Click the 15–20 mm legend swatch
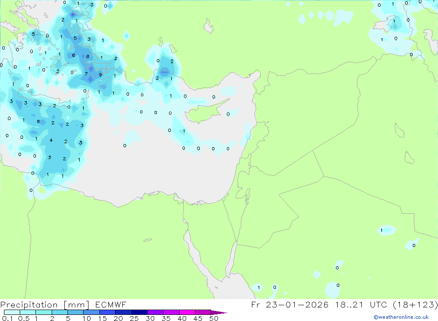Viewport: 438px width, 321px height. tap(108, 312)
